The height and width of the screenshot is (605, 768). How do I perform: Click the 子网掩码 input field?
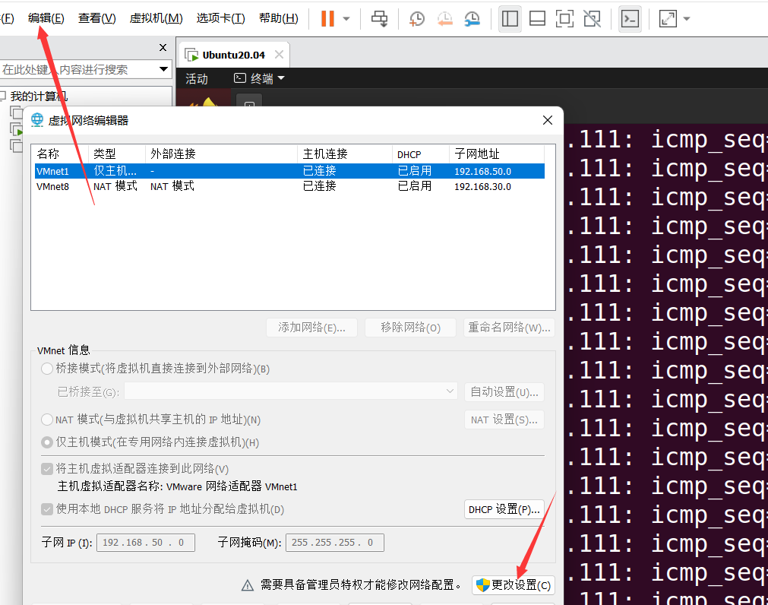335,543
